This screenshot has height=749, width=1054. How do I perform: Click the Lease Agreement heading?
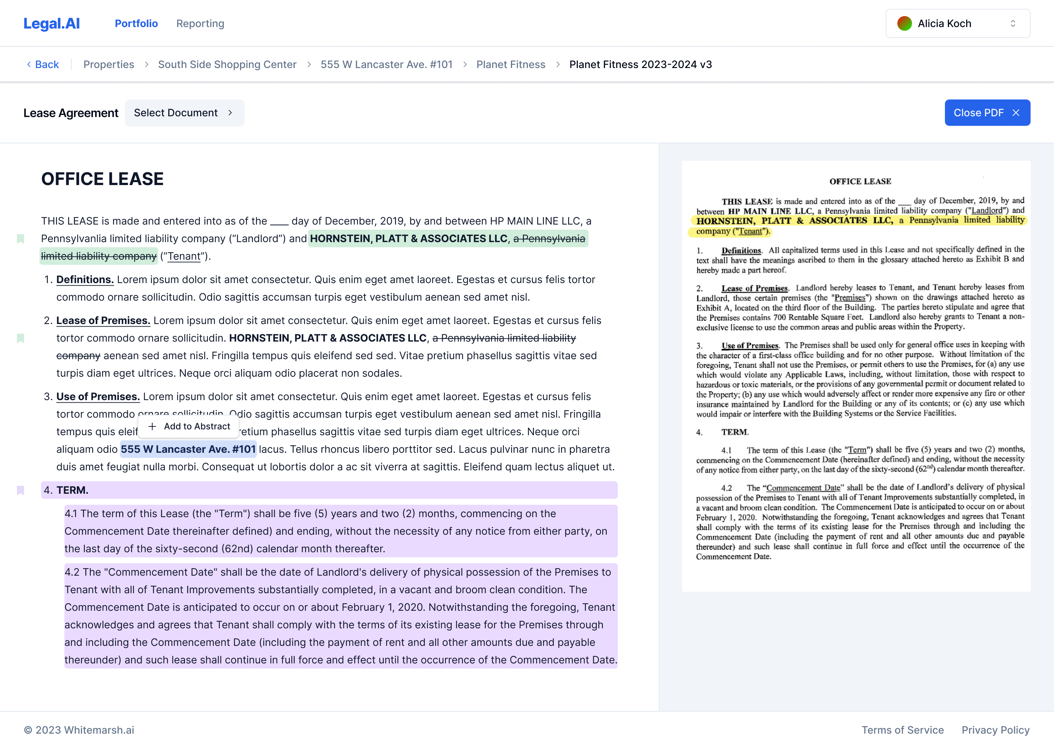tap(71, 113)
